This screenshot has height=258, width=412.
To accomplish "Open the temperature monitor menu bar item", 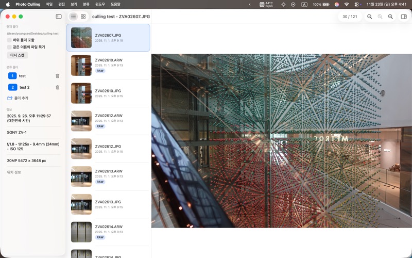I will click(x=266, y=4).
